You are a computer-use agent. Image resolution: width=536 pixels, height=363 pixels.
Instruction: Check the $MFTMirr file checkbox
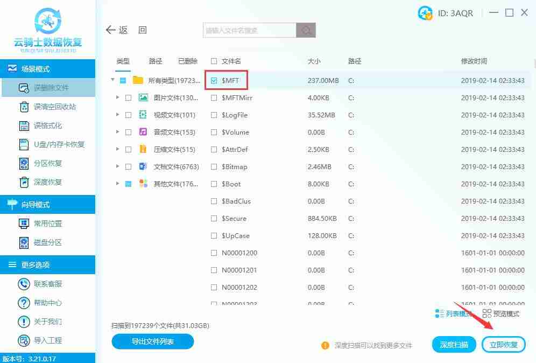point(214,98)
